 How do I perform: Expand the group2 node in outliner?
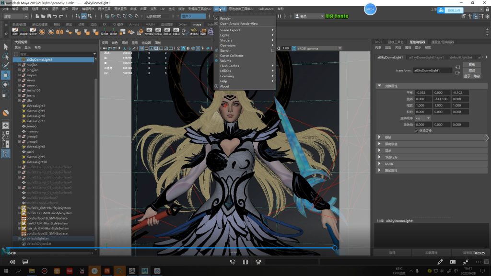pyautogui.click(x=19, y=137)
